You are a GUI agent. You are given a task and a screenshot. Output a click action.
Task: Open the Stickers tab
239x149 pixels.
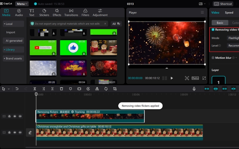pos(44,13)
